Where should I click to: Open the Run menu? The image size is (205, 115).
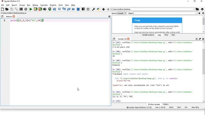coord(29,5)
